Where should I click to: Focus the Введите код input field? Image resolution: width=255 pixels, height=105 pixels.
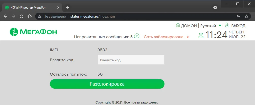click(x=131, y=60)
